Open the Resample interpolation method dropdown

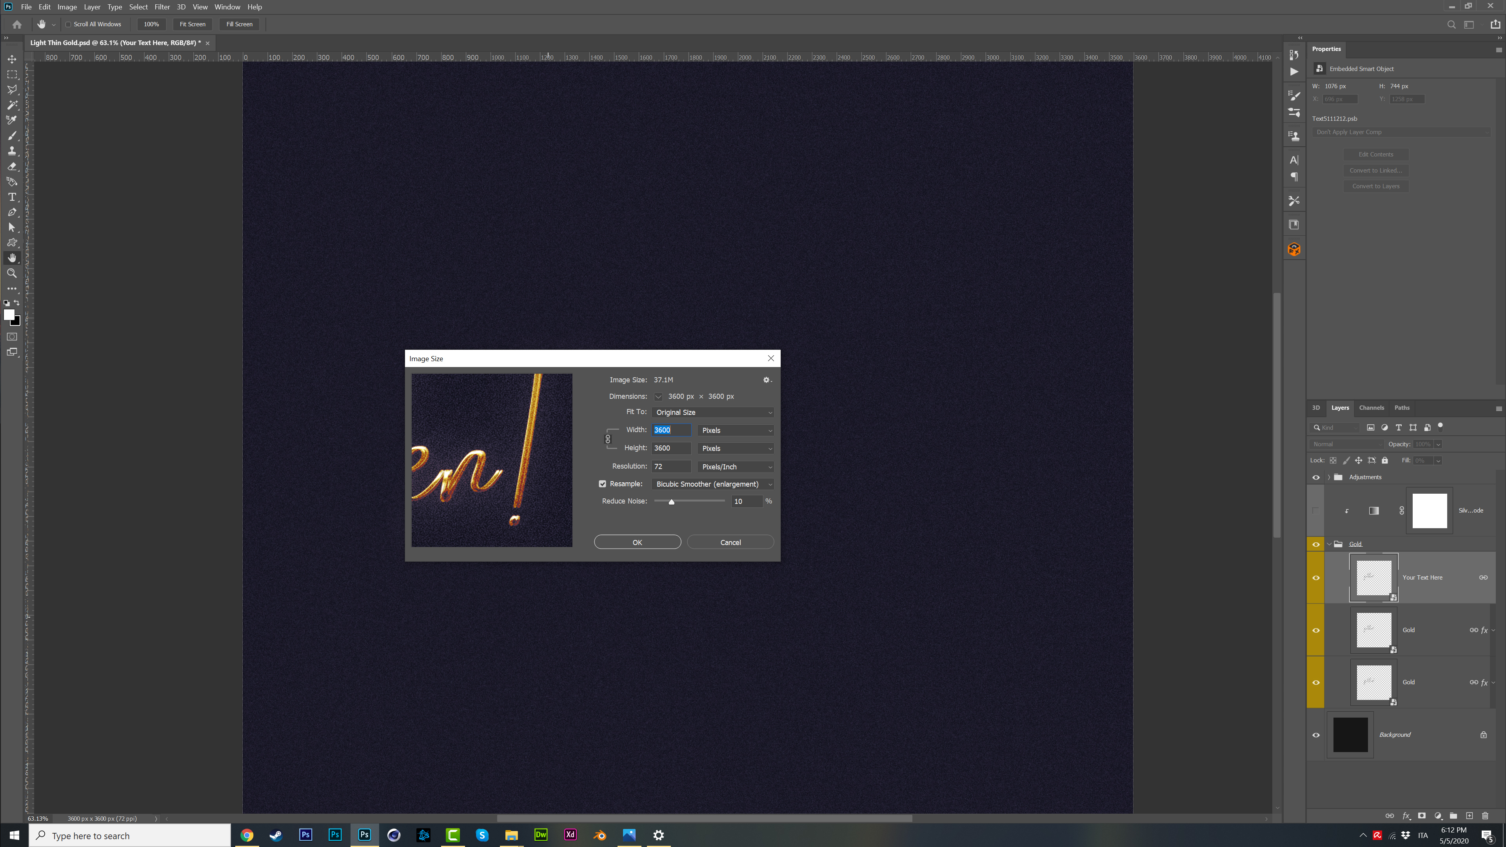(712, 484)
